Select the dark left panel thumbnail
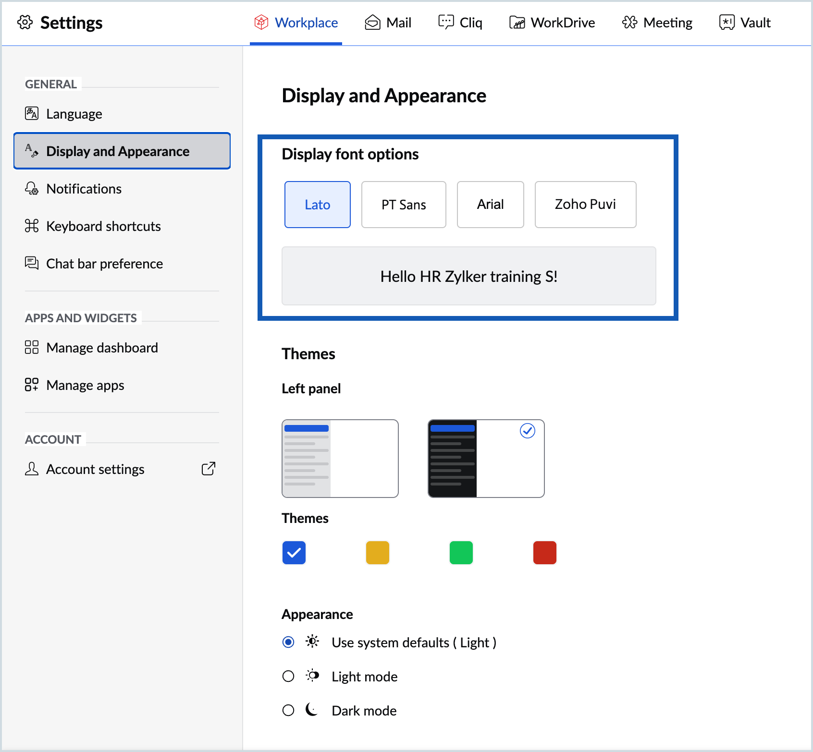Image resolution: width=813 pixels, height=752 pixels. tap(486, 459)
